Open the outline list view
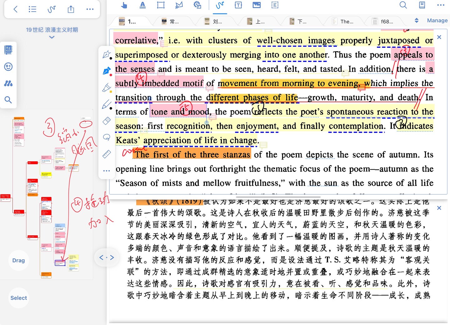The height and width of the screenshot is (325, 450). pos(32,9)
